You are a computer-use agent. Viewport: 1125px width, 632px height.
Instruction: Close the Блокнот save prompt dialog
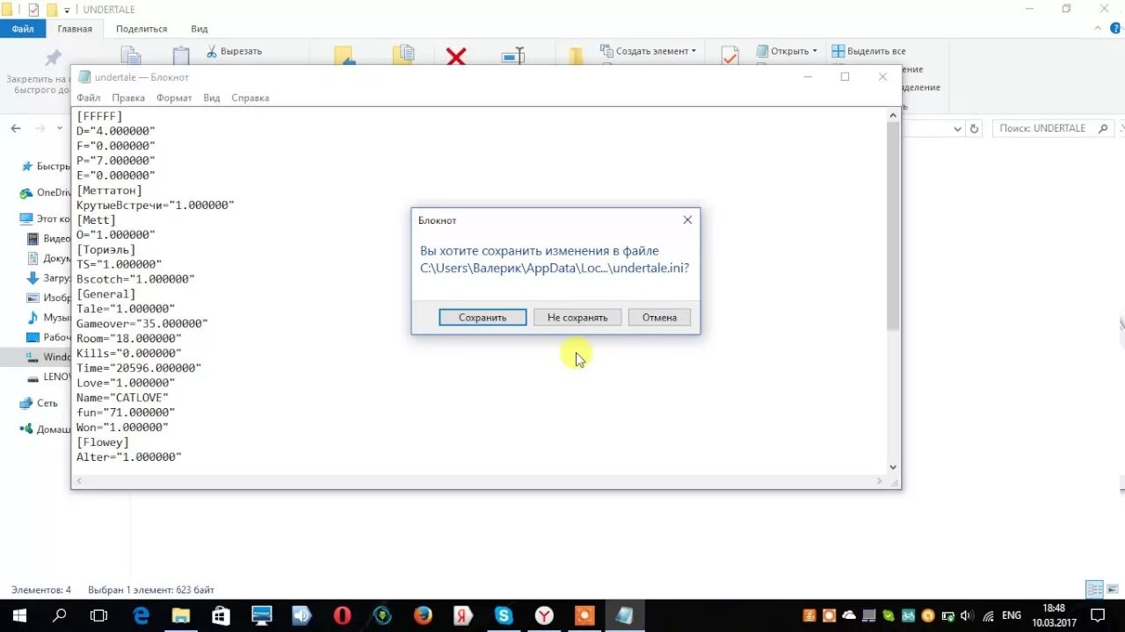point(687,219)
